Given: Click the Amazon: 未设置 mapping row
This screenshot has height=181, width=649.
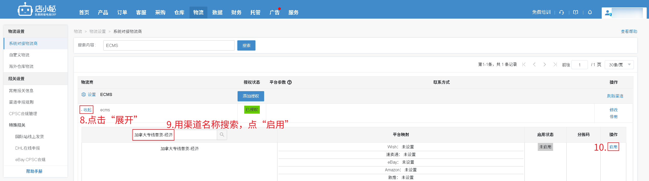Looking at the screenshot, I should pos(401,170).
